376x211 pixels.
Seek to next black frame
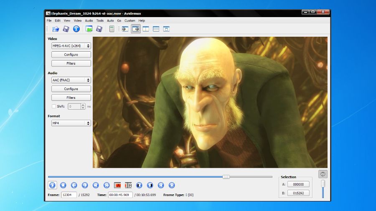pos(150,185)
